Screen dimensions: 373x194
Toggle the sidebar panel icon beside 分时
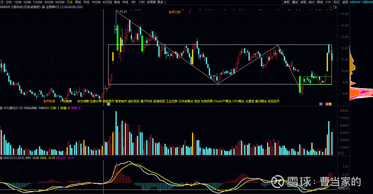tap(2, 2)
